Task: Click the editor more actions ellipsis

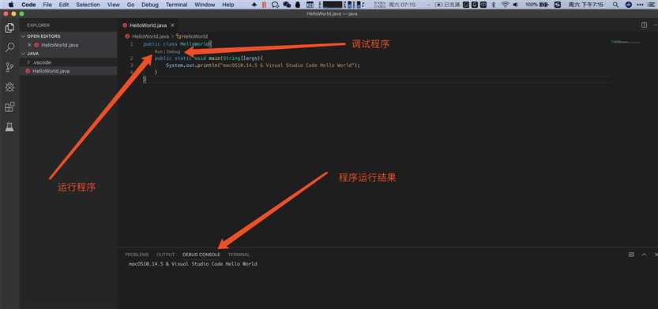Action: click(x=656, y=25)
